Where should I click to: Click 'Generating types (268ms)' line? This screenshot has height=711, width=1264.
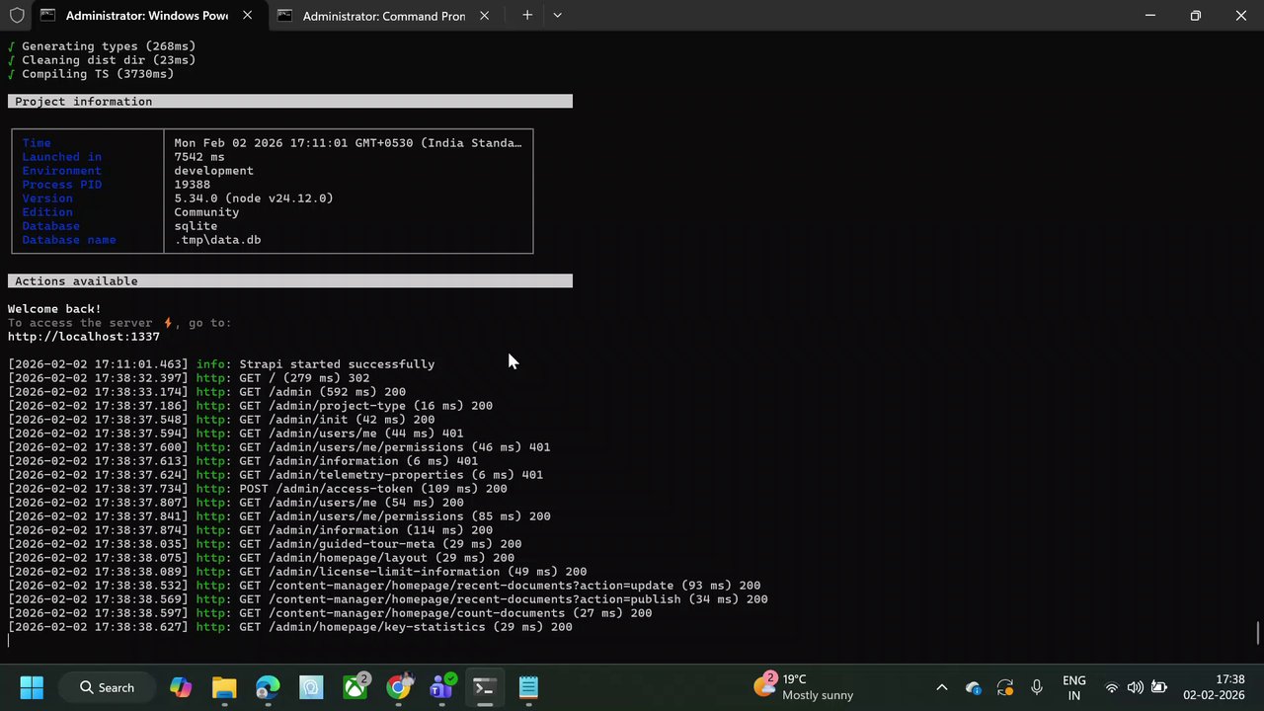[102, 46]
